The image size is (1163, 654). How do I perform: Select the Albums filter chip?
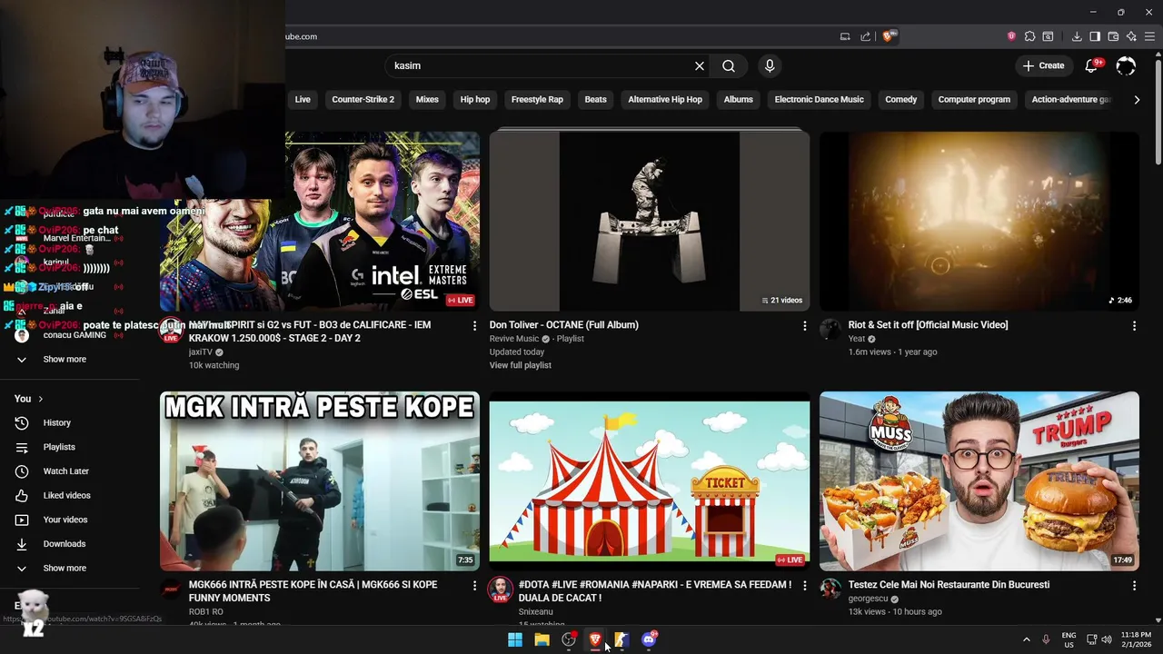click(739, 100)
